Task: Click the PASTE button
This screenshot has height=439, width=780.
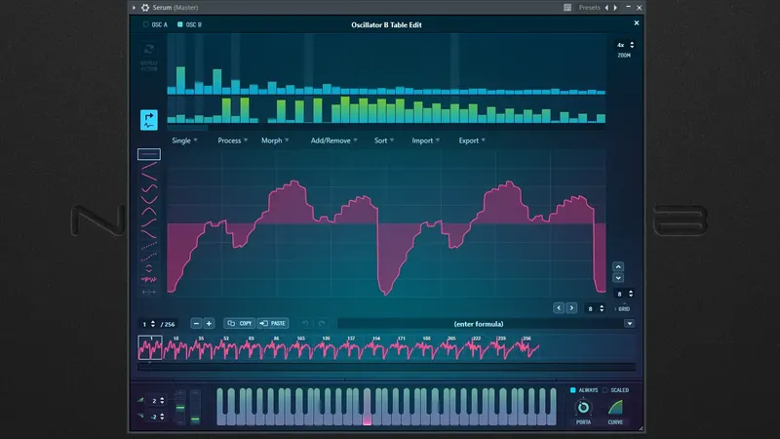Action: [273, 324]
